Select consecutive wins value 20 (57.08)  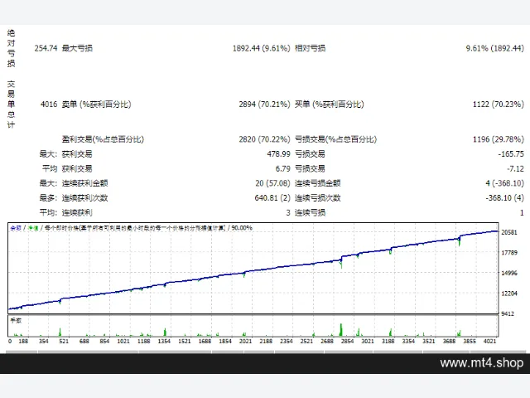point(272,183)
